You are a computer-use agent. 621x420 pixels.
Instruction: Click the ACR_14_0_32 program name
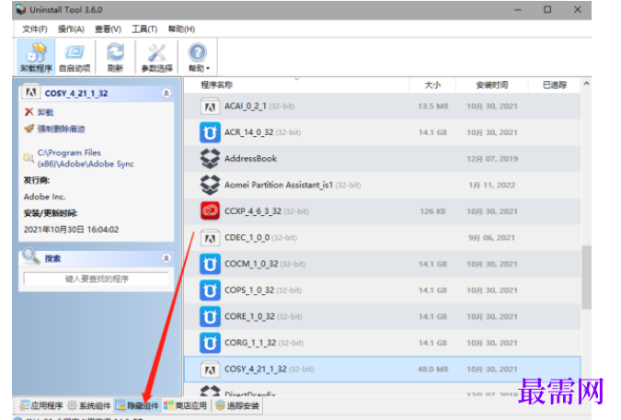click(248, 132)
